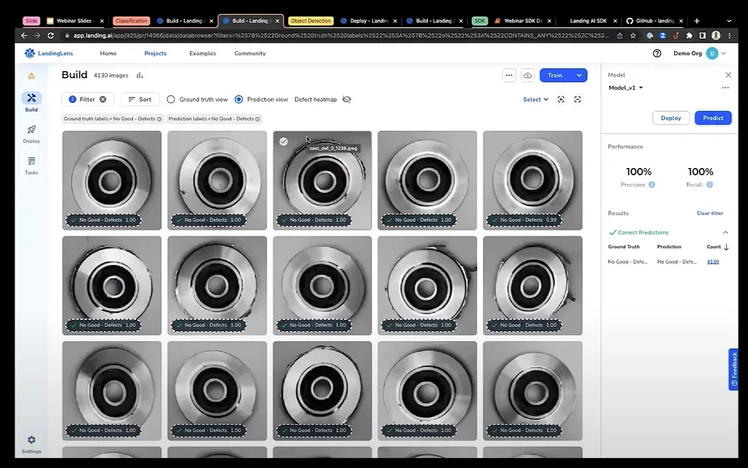Image resolution: width=748 pixels, height=468 pixels.
Task: Select the Ground truth view radio button
Action: tap(171, 100)
